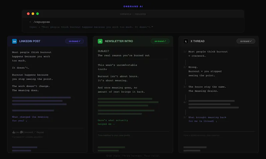Click the green newsletter icon
The height and width of the screenshot is (159, 266).
pyautogui.click(x=100, y=41)
